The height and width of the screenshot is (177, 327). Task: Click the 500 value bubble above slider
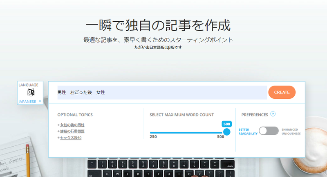click(227, 124)
